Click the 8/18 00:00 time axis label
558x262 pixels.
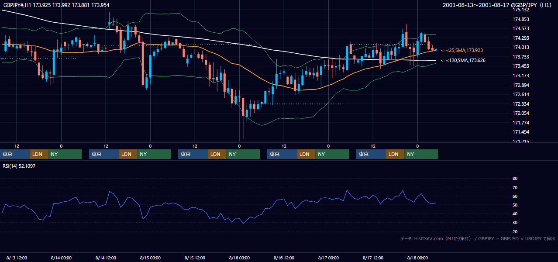(x=417, y=258)
